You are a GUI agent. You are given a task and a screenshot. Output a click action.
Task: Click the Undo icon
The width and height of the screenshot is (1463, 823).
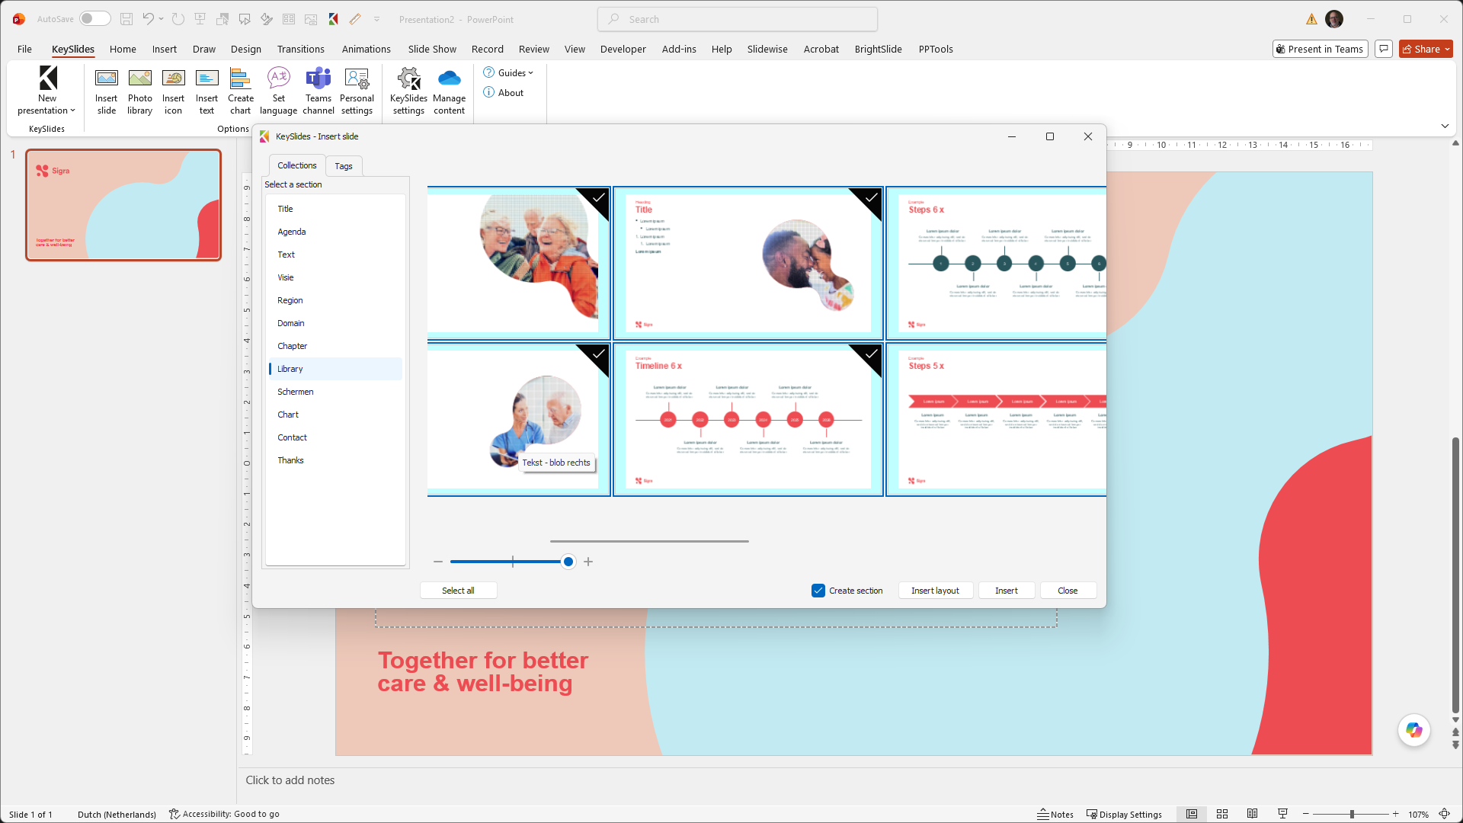point(148,19)
